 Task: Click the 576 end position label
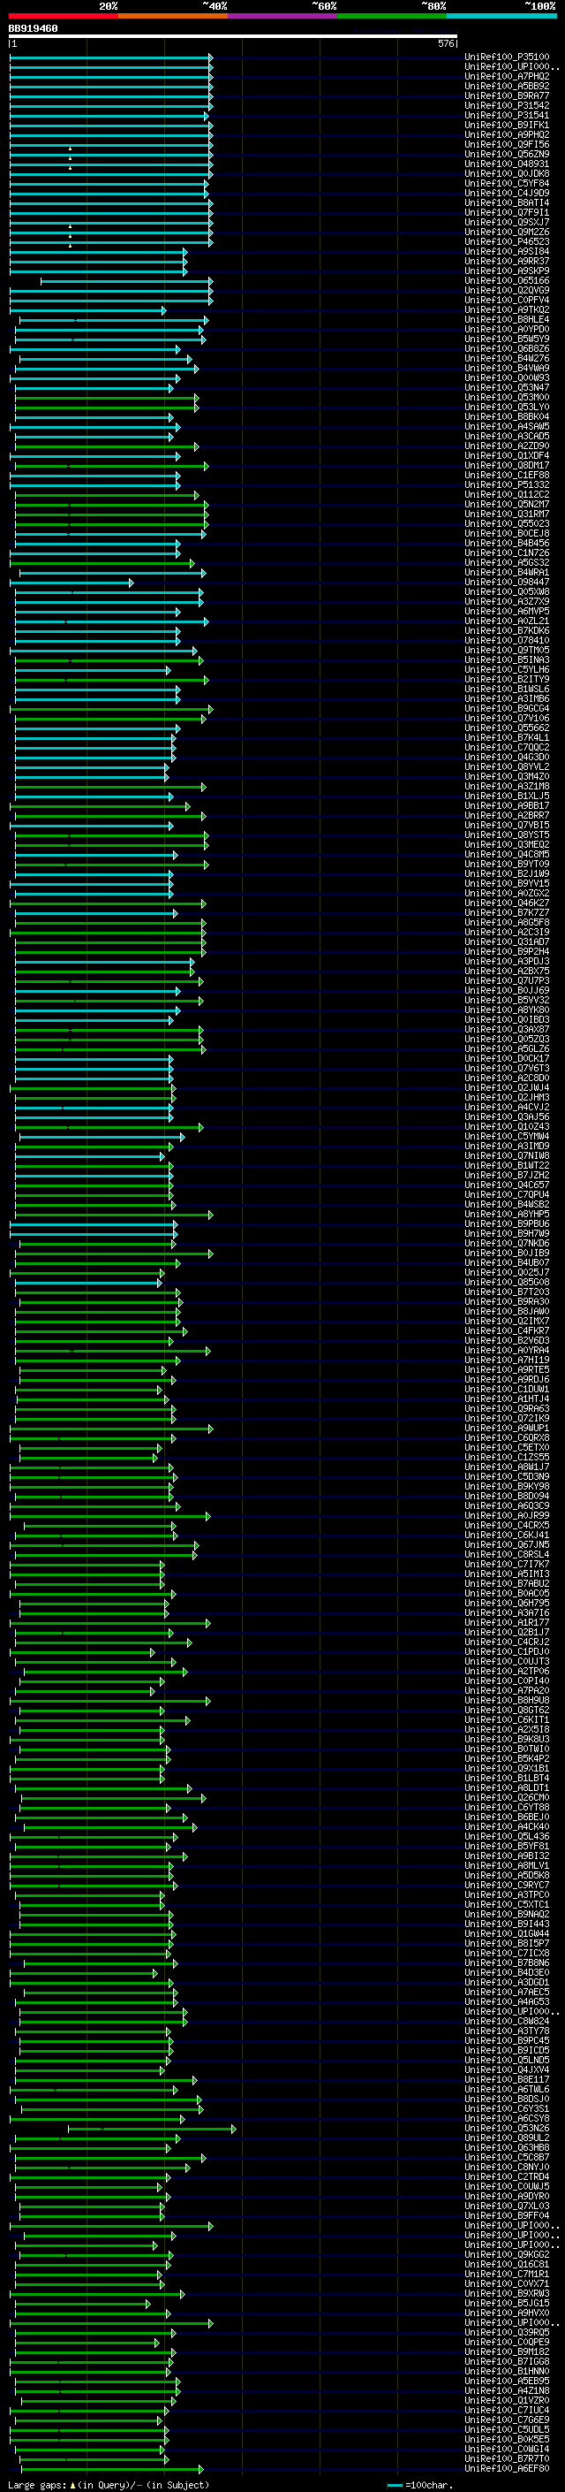tap(445, 43)
